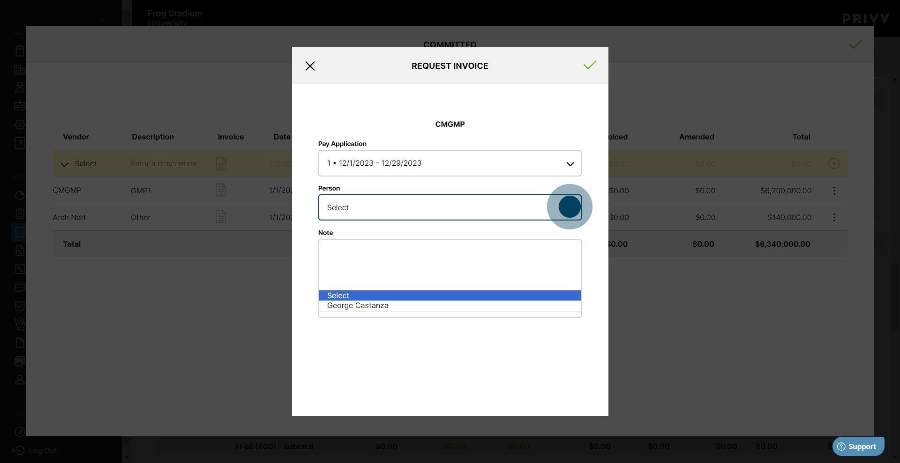Open the Person select dropdown
Screen dimensions: 900x463
point(450,207)
